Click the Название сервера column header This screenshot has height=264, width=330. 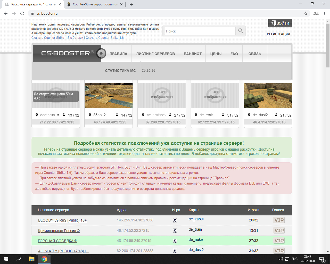(x=53, y=210)
